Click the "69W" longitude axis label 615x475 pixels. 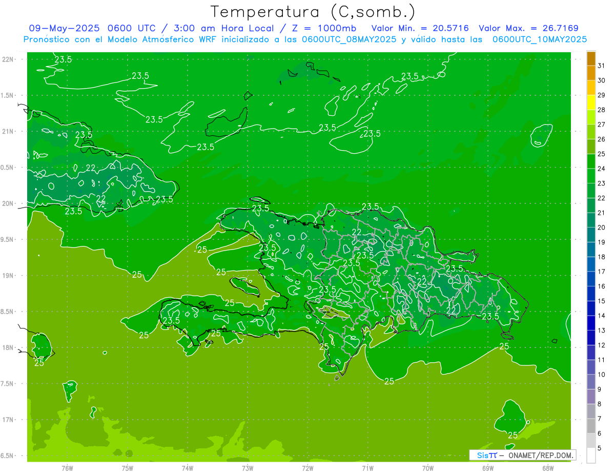tap(488, 468)
